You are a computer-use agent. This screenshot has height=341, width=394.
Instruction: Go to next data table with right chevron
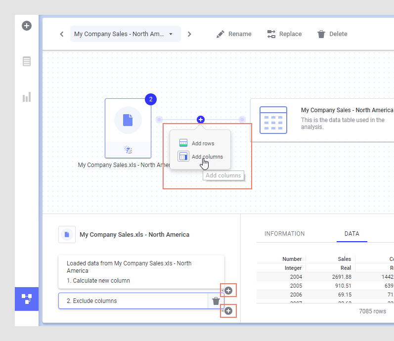(189, 34)
